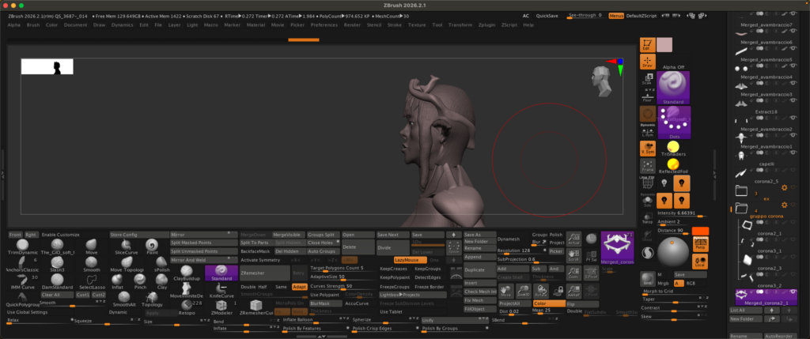Choose the ZModeler brush
The height and width of the screenshot is (339, 810).
click(221, 307)
